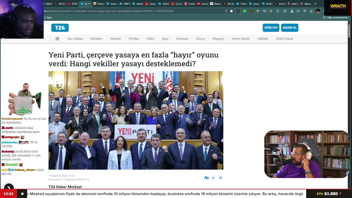This screenshot has height=198, width=352.
Task: Open the 'Ekonomi' section
Action: 182,39
